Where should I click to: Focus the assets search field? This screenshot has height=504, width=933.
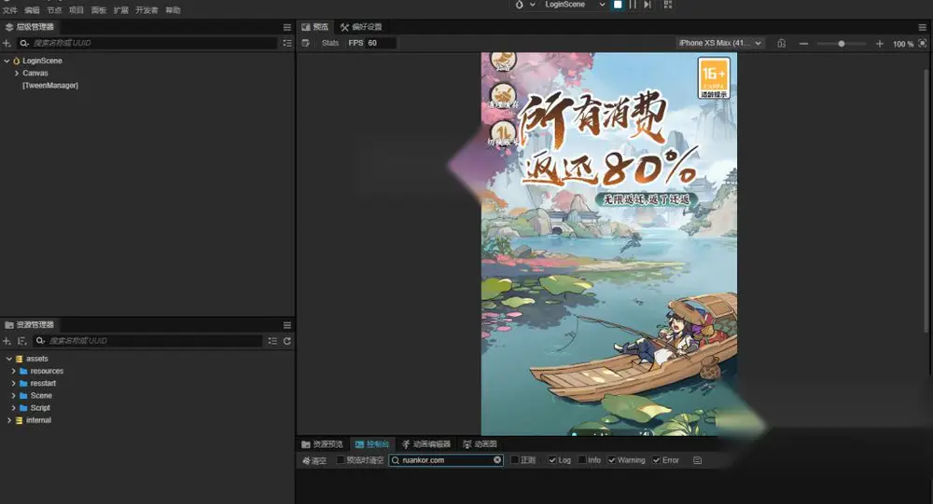point(155,341)
